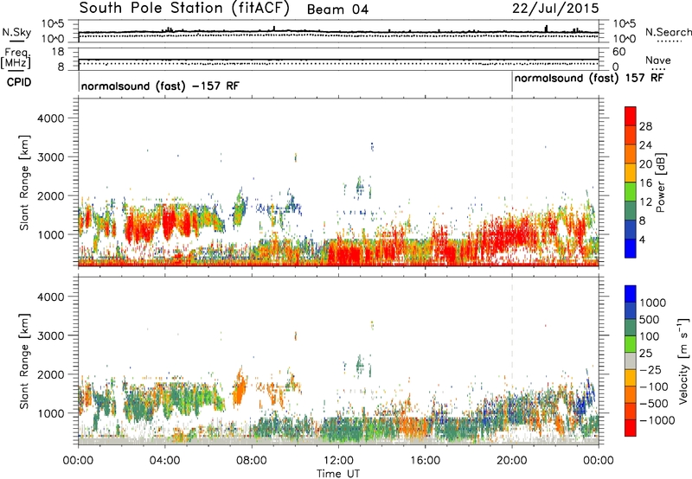Image resolution: width=692 pixels, height=479 pixels.
Task: Click 'normalsound (fast) 157 RF' text
Action: click(x=589, y=78)
